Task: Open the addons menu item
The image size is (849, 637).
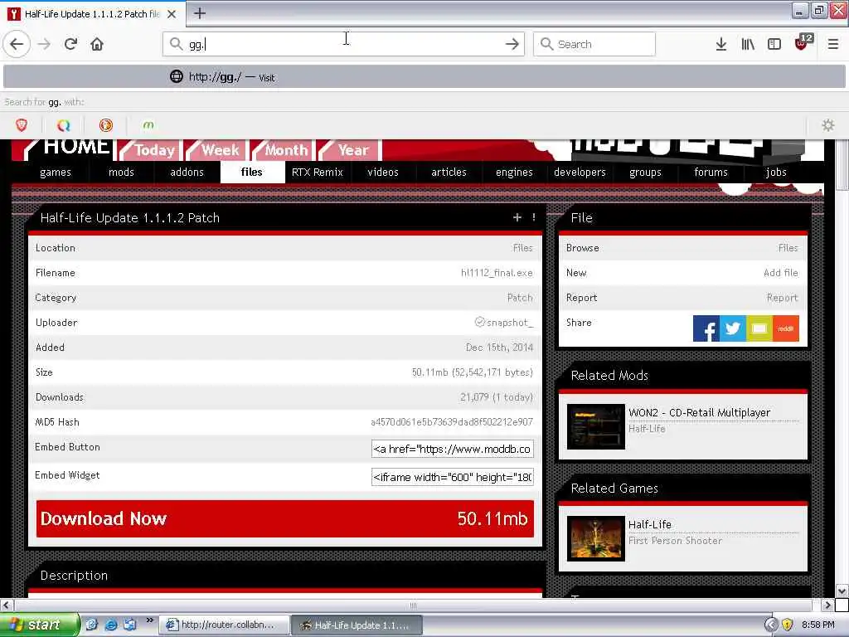Action: coord(187,173)
